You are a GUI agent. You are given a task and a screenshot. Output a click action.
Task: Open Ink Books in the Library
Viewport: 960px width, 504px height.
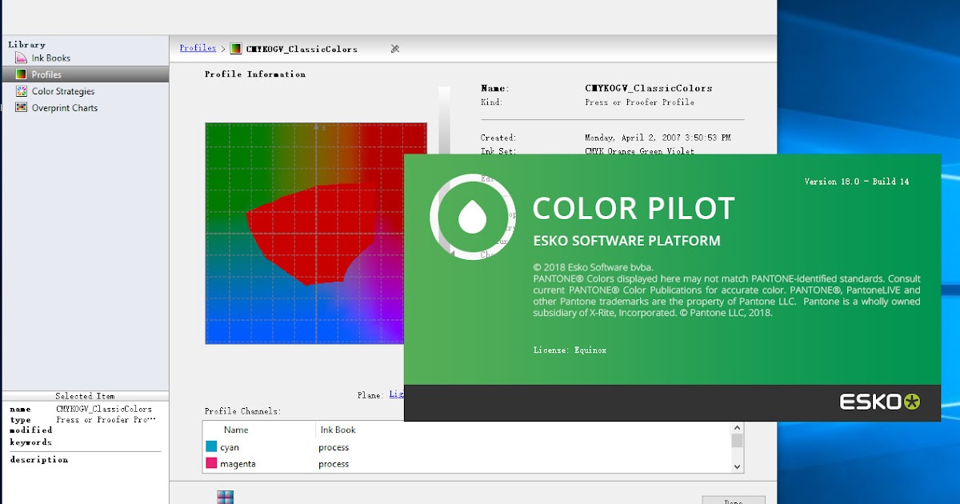[51, 58]
